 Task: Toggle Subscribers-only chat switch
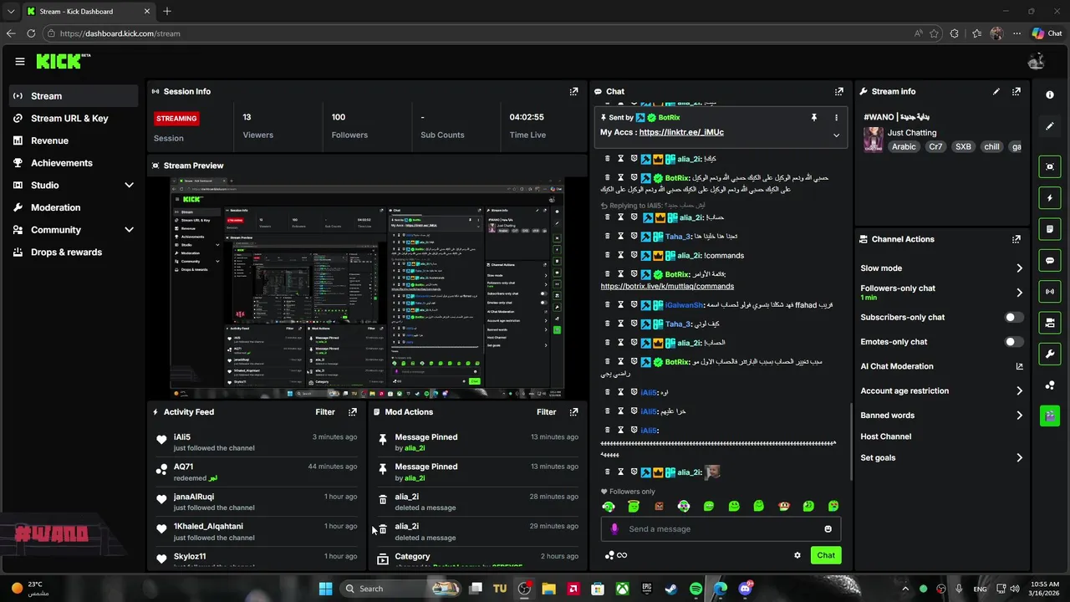1014,318
